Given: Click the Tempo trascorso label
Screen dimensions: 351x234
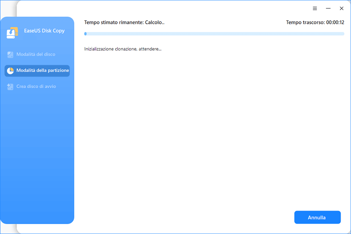Looking at the screenshot, I should 305,22.
